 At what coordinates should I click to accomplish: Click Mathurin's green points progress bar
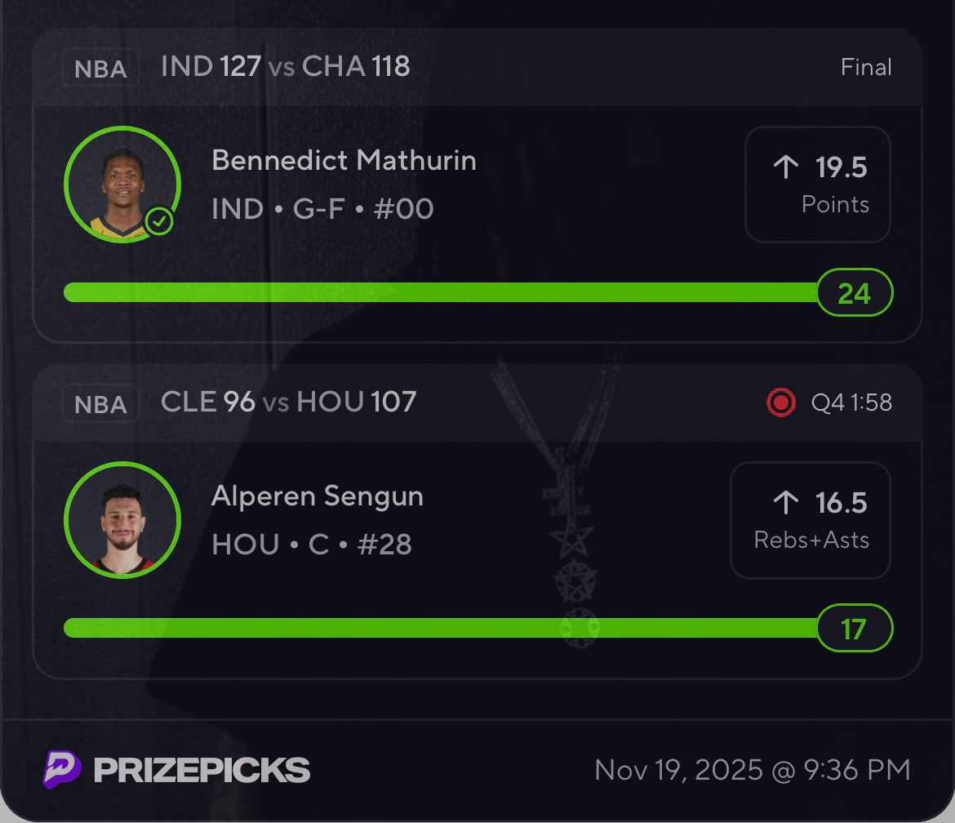(x=441, y=292)
